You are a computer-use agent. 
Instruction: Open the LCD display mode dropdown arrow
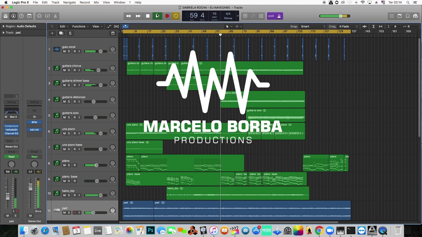pos(237,16)
